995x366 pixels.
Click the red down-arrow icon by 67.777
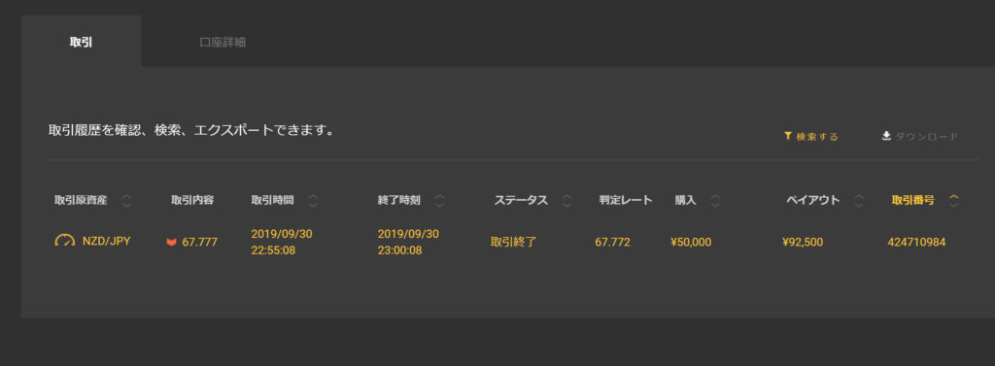coord(171,243)
